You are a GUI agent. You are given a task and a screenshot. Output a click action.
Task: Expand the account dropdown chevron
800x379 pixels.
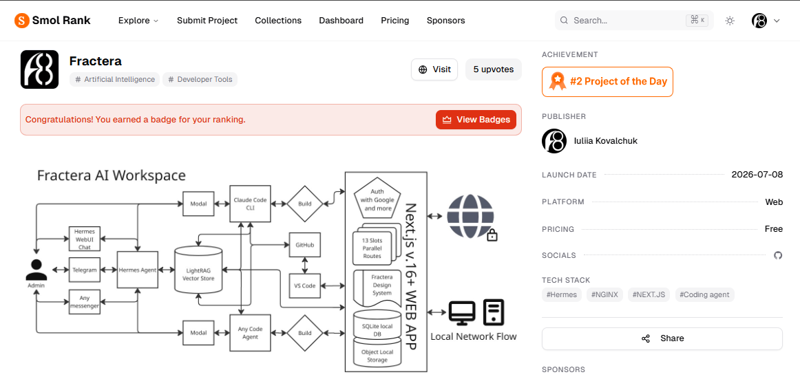click(777, 21)
